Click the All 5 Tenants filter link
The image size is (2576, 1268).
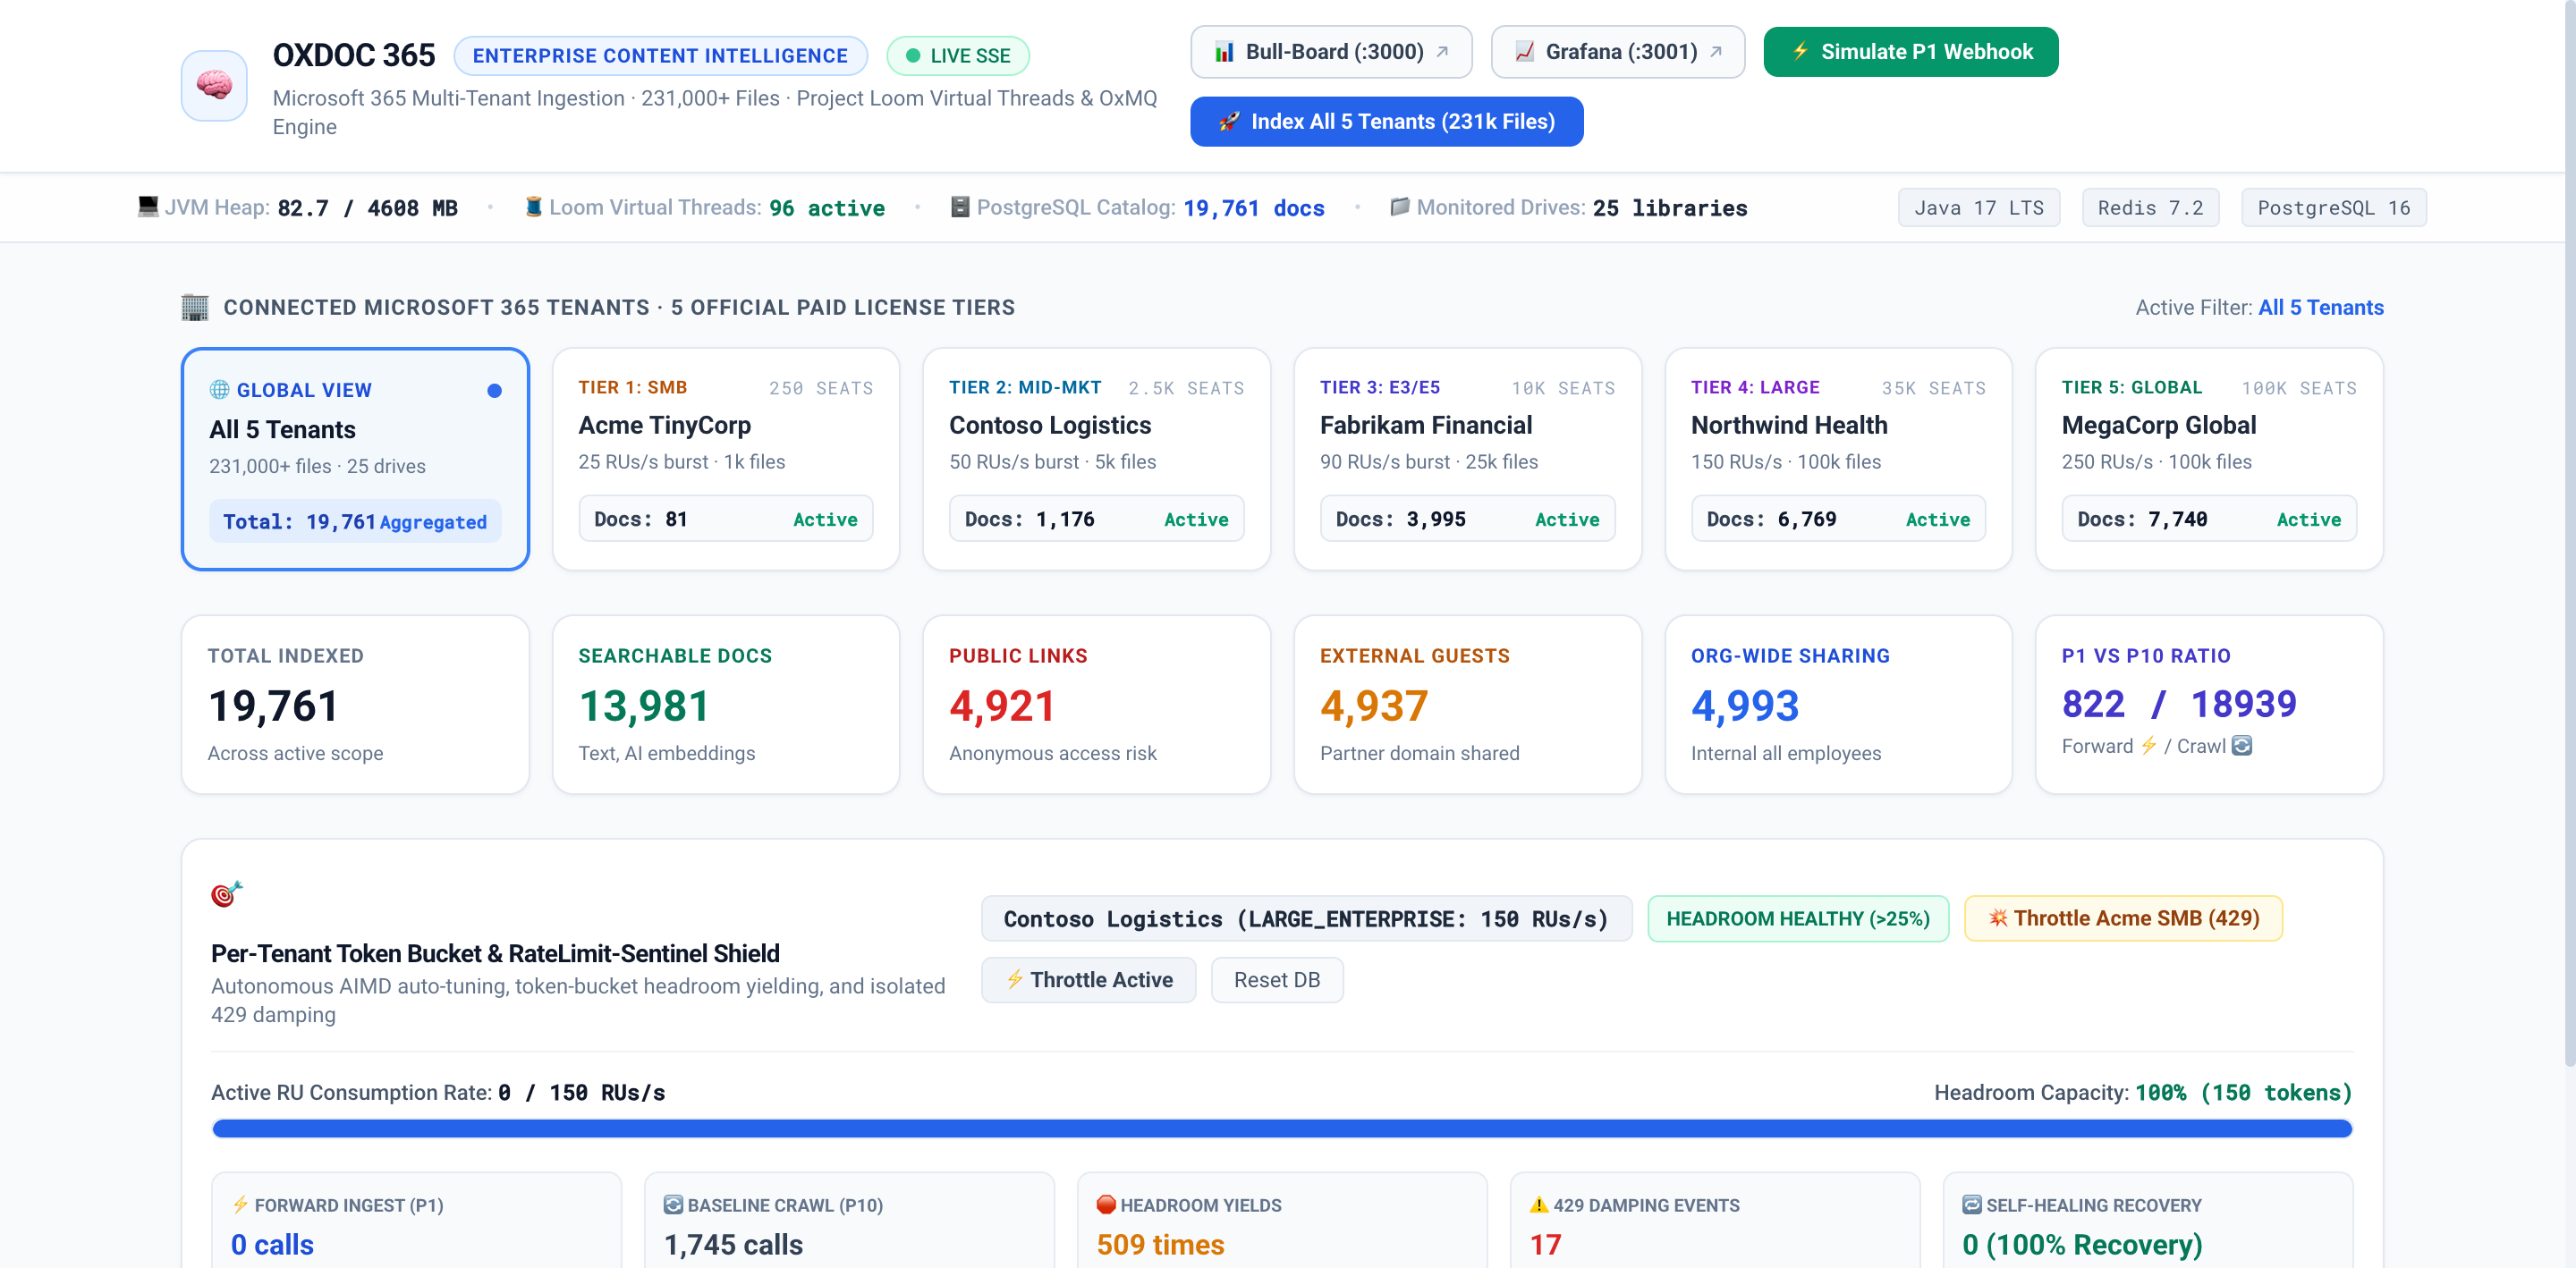2320,307
